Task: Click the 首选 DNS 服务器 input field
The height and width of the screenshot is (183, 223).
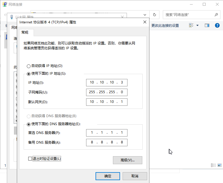Action: tap(106, 133)
